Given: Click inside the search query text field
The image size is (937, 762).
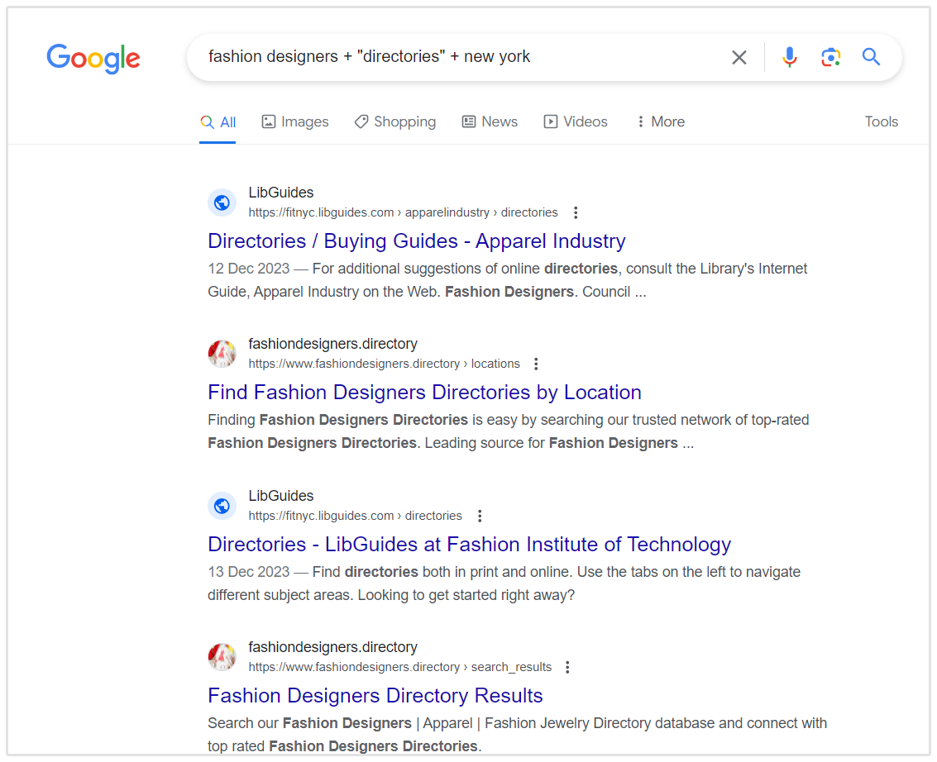Looking at the screenshot, I should tap(455, 57).
